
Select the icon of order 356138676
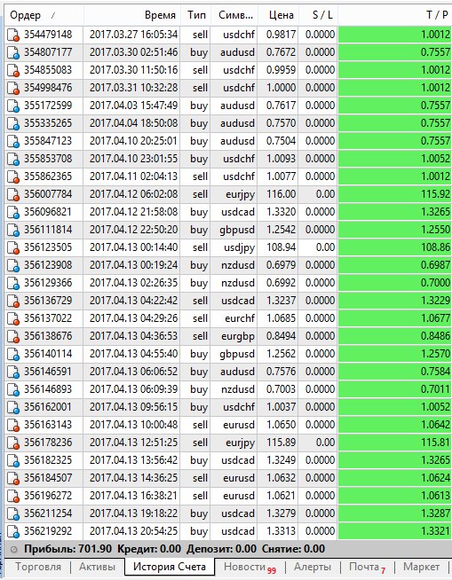pyautogui.click(x=13, y=337)
